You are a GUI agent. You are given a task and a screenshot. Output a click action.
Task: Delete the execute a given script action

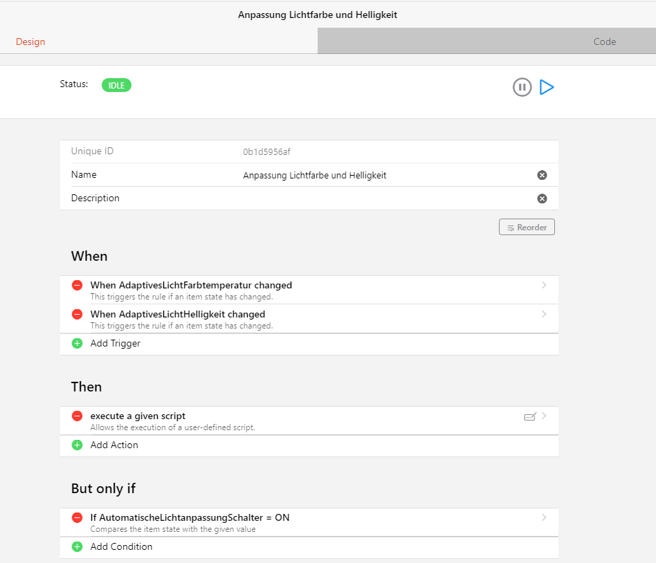pyautogui.click(x=77, y=416)
